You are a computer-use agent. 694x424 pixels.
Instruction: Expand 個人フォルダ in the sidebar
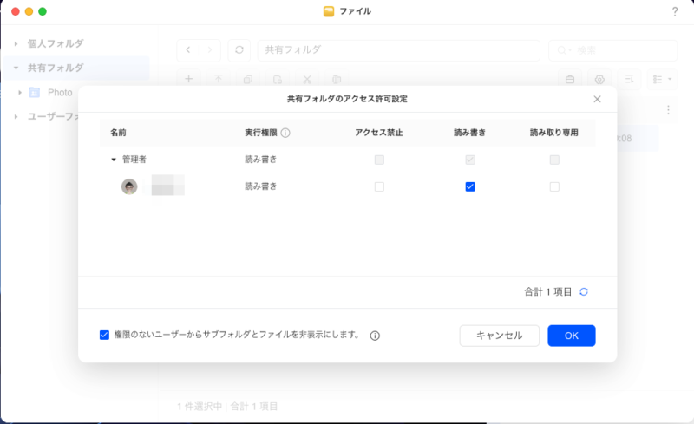[16, 43]
